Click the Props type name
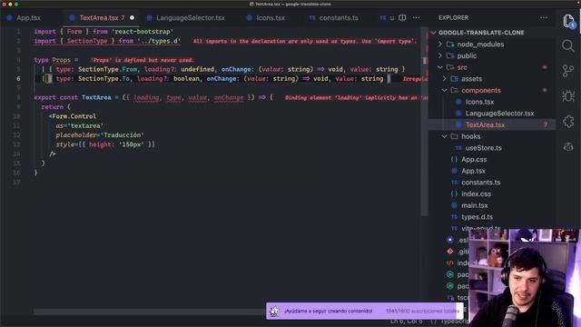 [x=61, y=60]
